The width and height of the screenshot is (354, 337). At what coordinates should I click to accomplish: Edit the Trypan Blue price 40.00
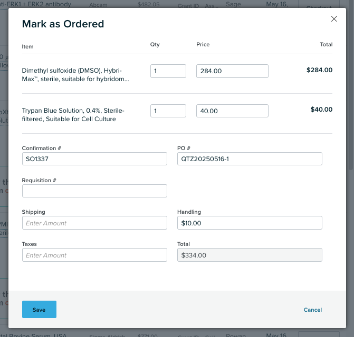tap(232, 111)
